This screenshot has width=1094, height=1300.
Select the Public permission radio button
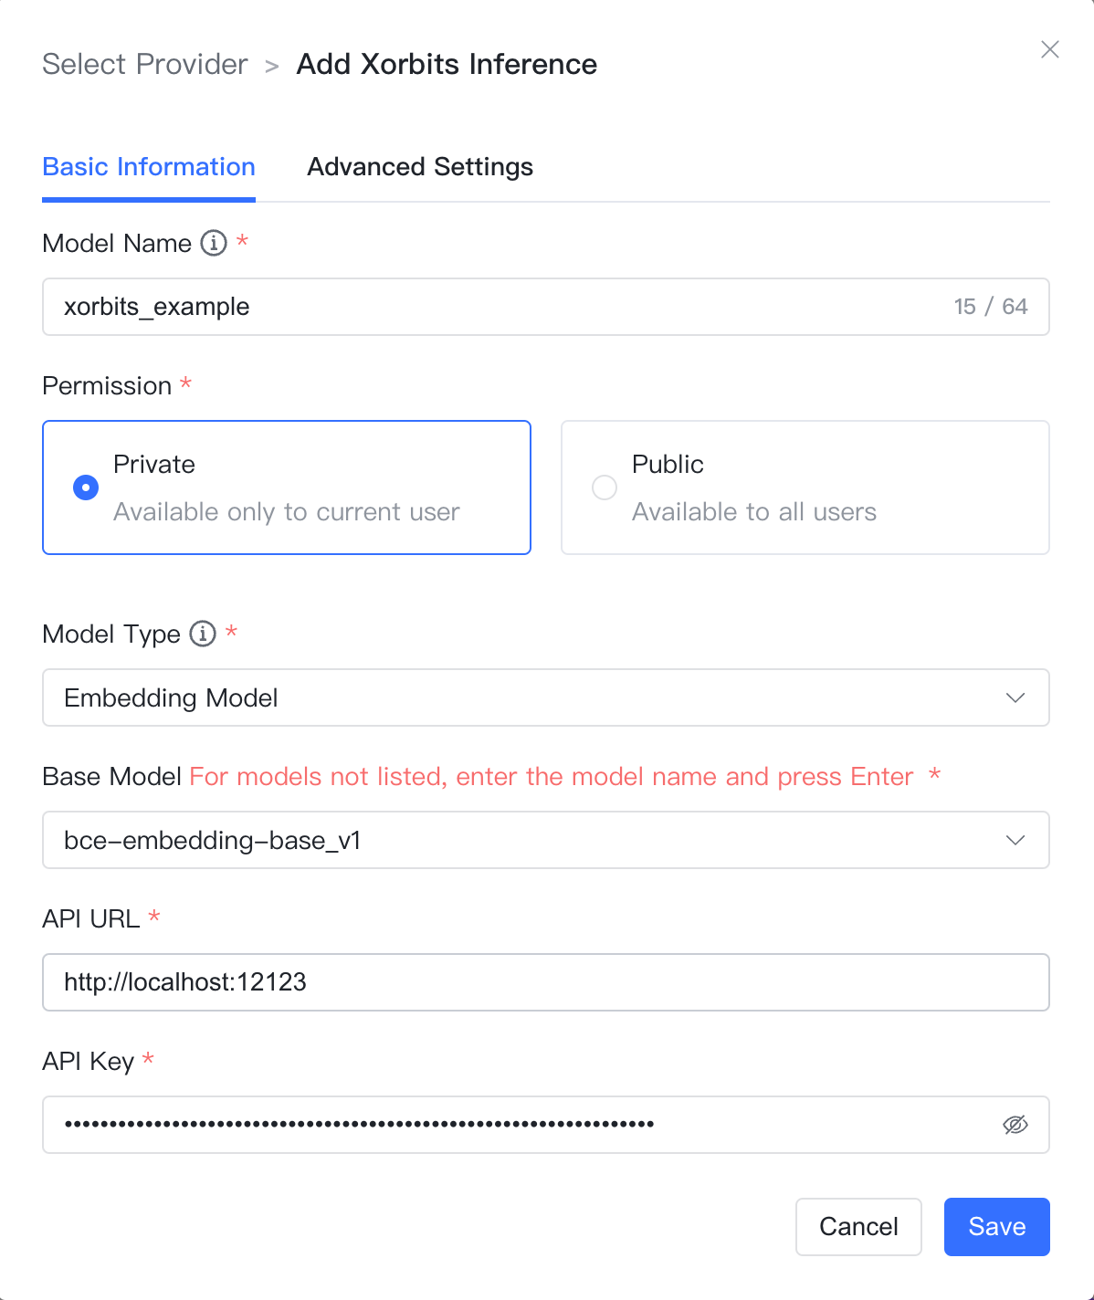pos(605,487)
